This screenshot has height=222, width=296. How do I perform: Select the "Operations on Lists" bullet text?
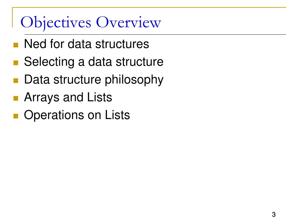pyautogui.click(x=77, y=115)
